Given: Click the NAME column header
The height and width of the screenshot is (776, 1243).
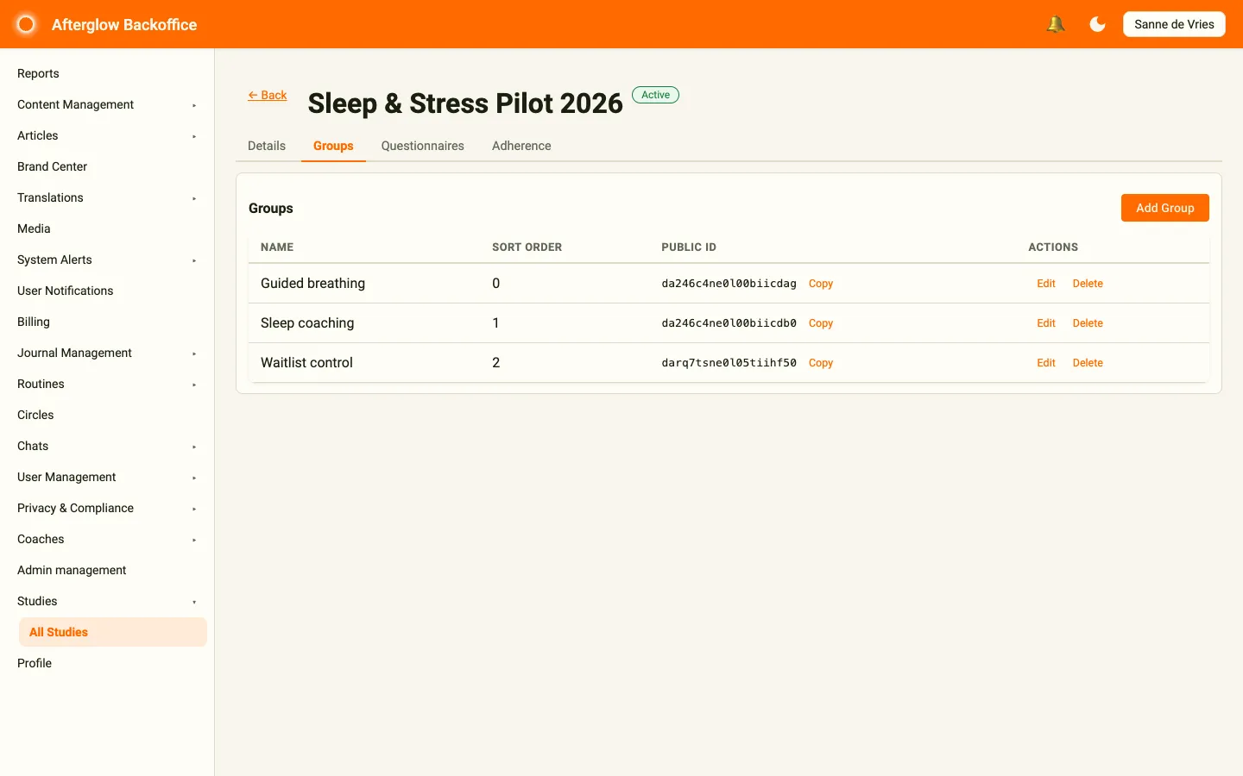Looking at the screenshot, I should [277, 247].
